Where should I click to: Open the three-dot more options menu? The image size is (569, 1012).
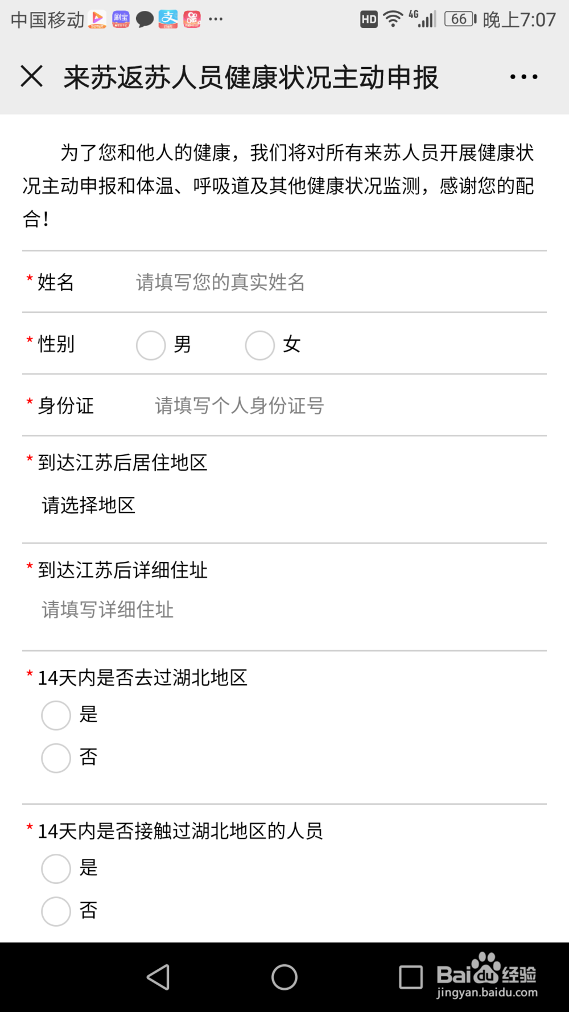[523, 77]
